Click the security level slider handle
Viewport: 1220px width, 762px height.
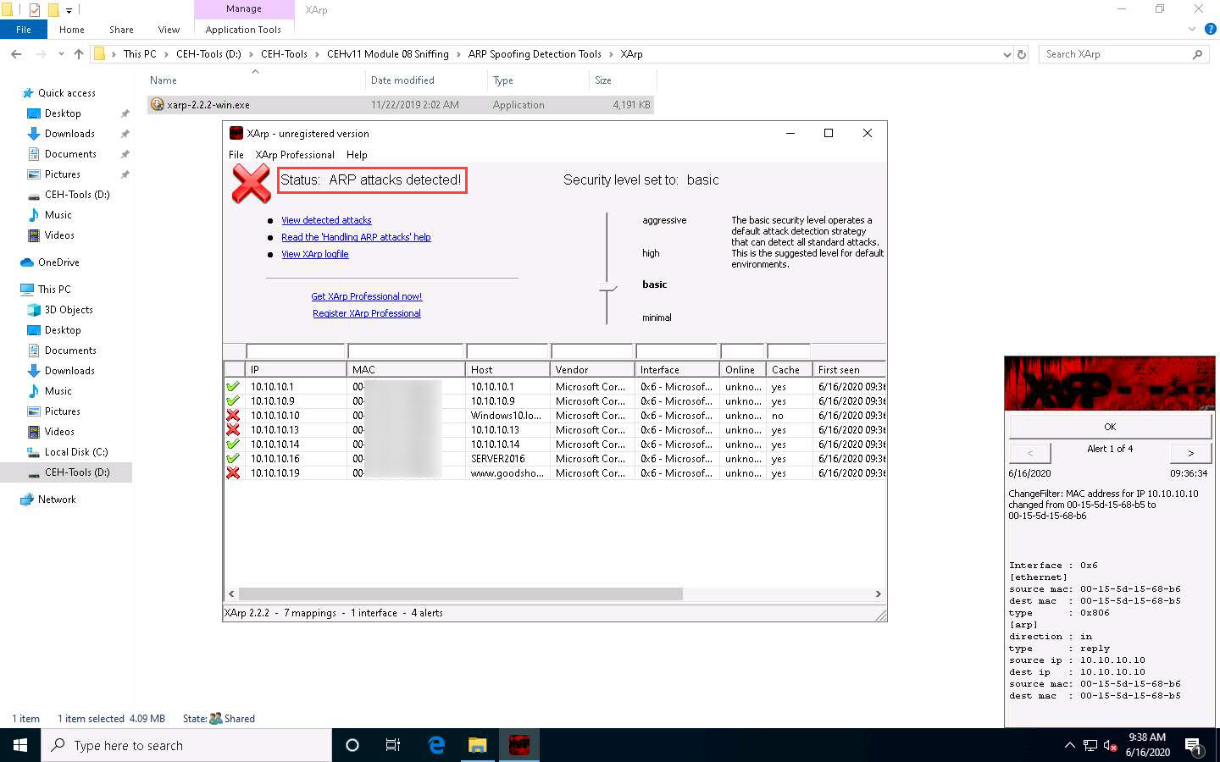point(607,288)
